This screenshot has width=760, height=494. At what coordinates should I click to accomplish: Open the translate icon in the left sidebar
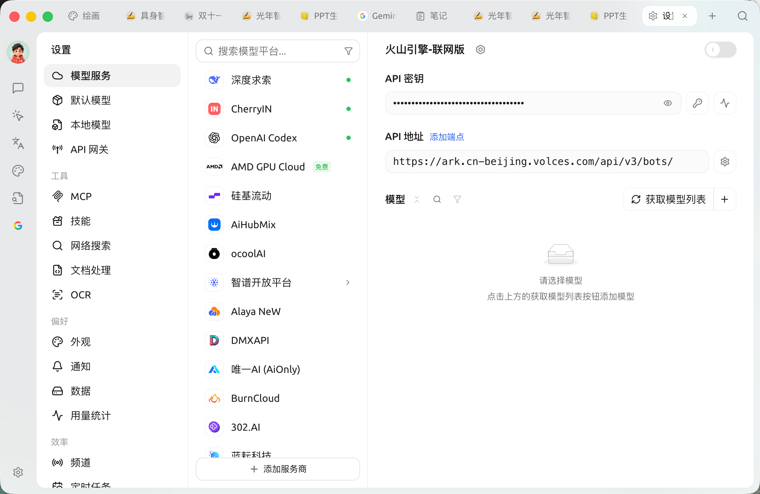[18, 143]
